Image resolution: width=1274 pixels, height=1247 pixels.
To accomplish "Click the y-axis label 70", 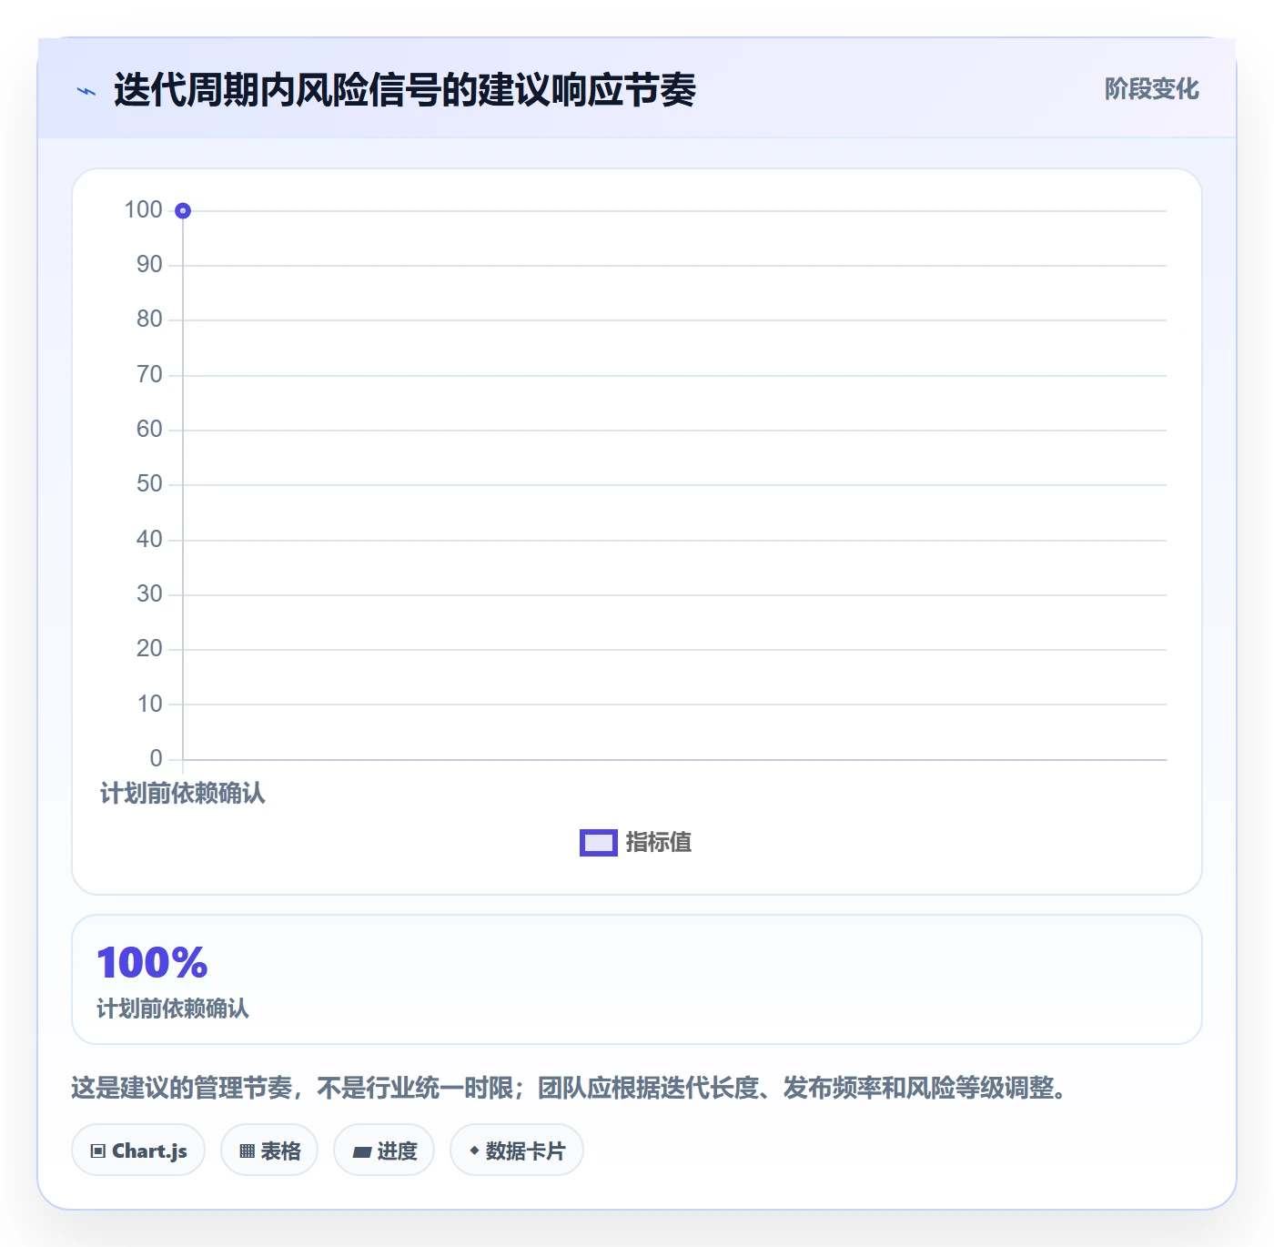I will coord(149,375).
